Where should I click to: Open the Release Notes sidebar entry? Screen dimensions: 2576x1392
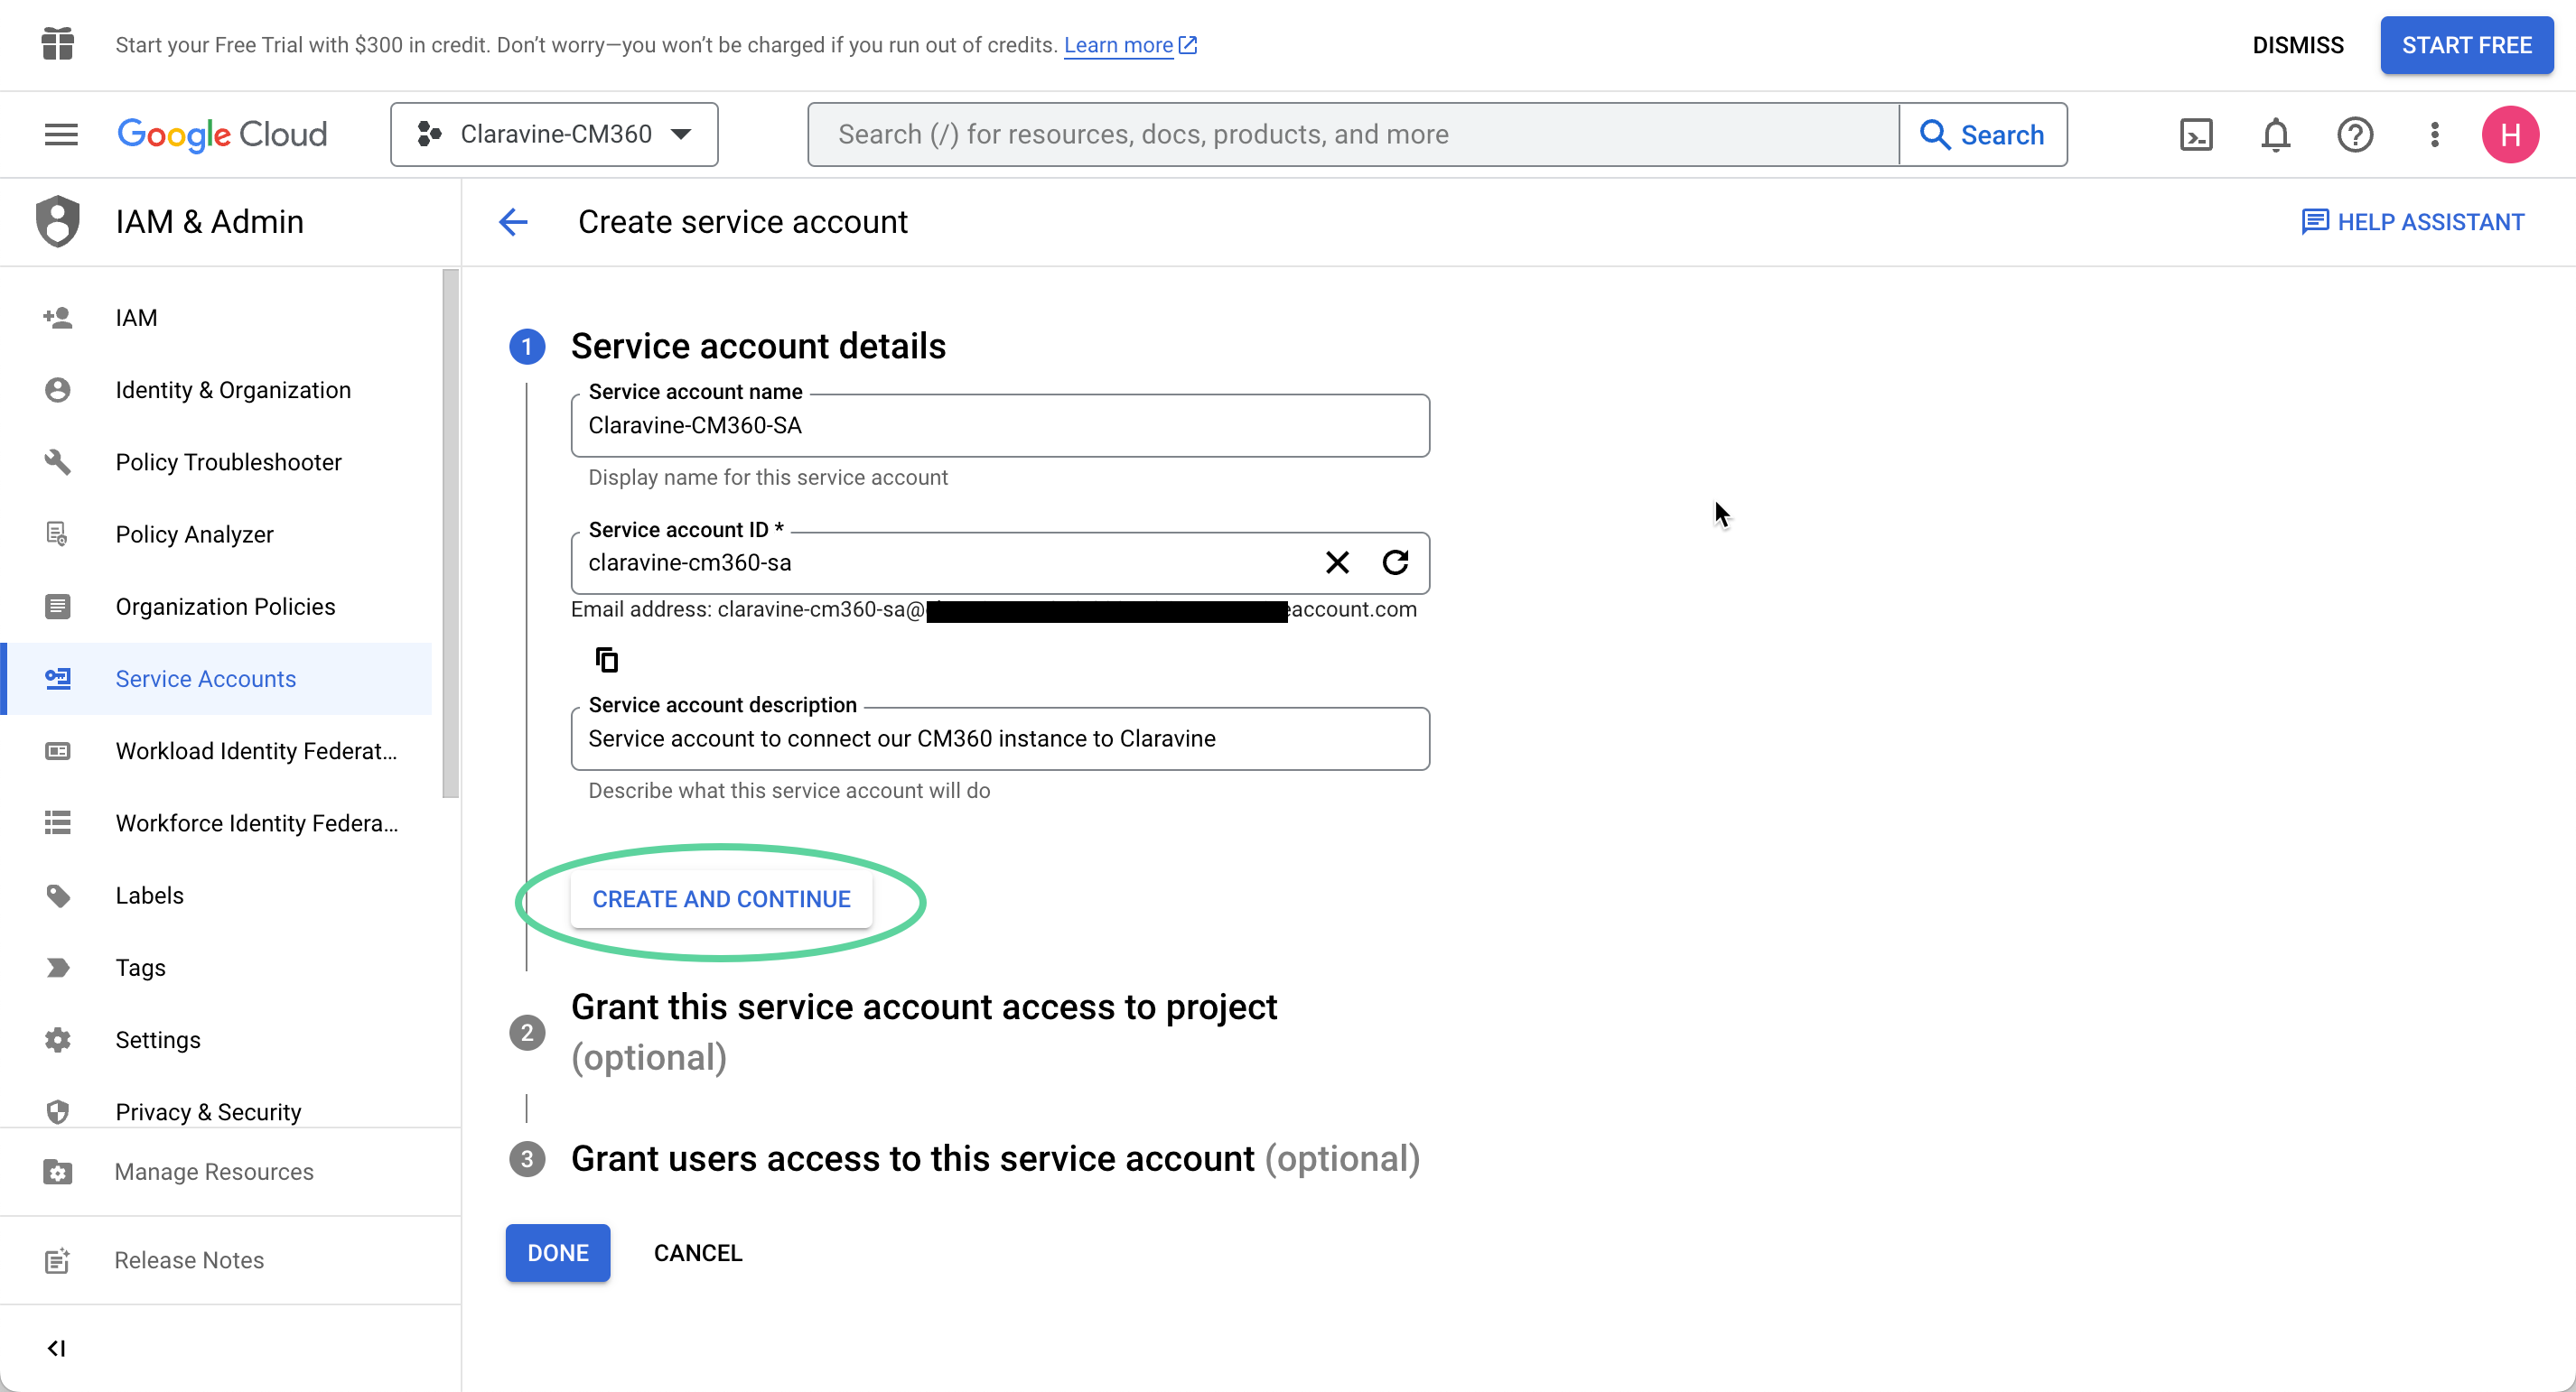(188, 1260)
